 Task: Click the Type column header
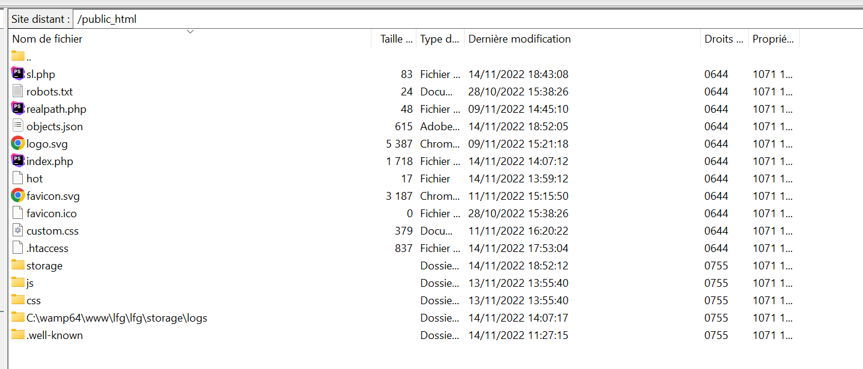(x=440, y=38)
